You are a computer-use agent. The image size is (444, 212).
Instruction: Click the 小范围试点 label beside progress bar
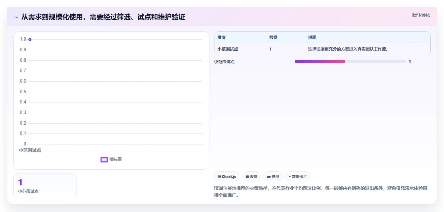coord(224,62)
